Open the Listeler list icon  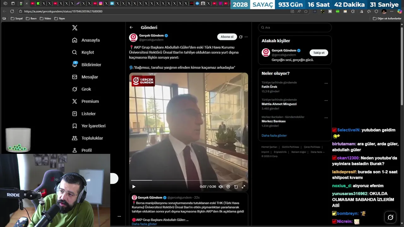pos(74,113)
